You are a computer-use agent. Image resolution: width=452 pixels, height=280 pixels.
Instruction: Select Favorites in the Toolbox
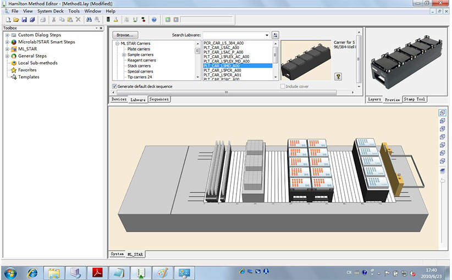coord(27,70)
